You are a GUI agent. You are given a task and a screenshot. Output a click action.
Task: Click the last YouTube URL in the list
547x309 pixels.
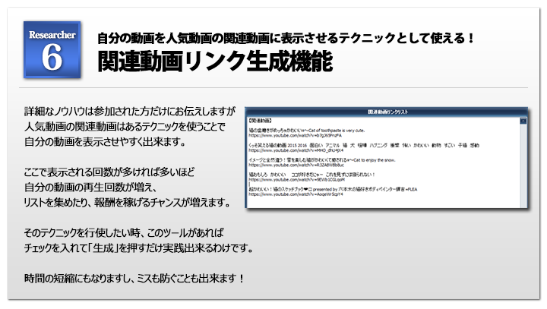pyautogui.click(x=296, y=194)
